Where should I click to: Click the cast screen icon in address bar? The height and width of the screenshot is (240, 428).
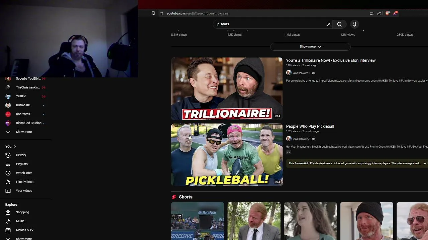371,13
